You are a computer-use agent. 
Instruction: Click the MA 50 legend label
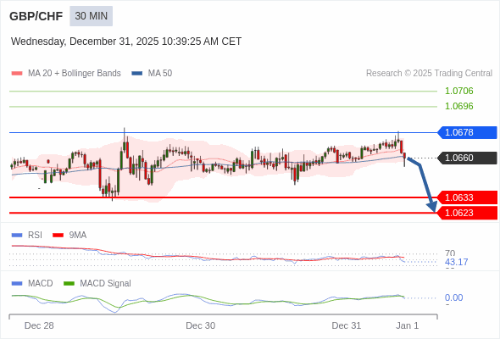click(x=160, y=74)
